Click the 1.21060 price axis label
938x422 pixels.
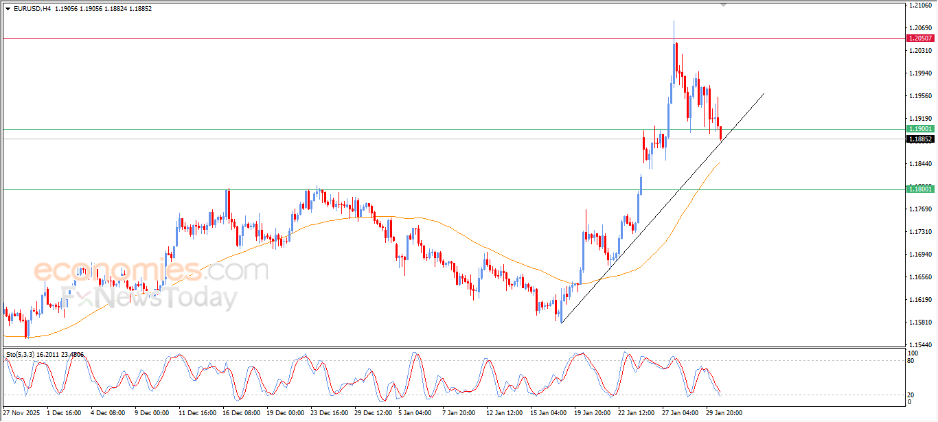click(x=919, y=5)
